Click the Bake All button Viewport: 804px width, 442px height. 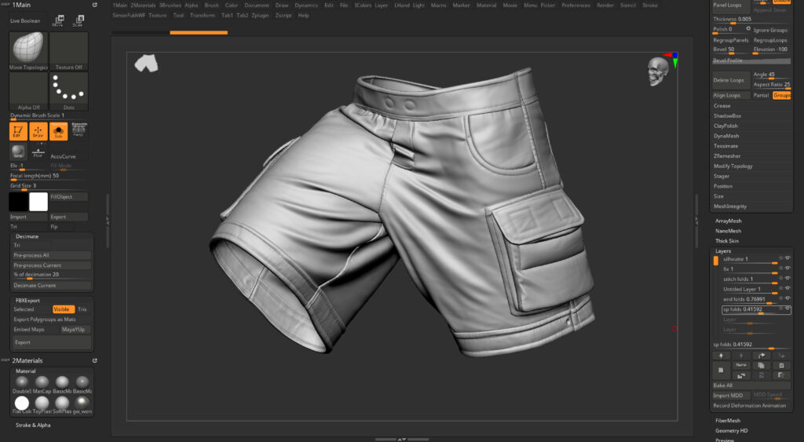tap(751, 385)
